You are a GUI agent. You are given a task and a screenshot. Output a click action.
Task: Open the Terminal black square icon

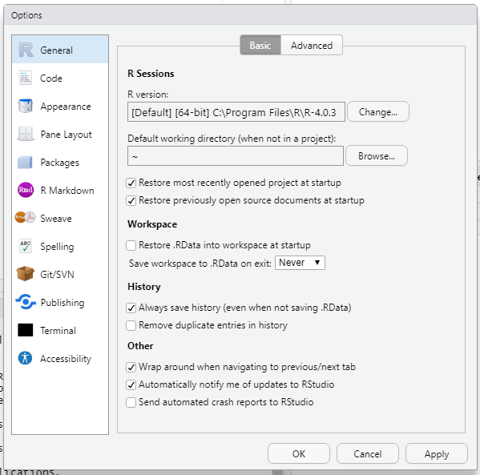click(26, 330)
